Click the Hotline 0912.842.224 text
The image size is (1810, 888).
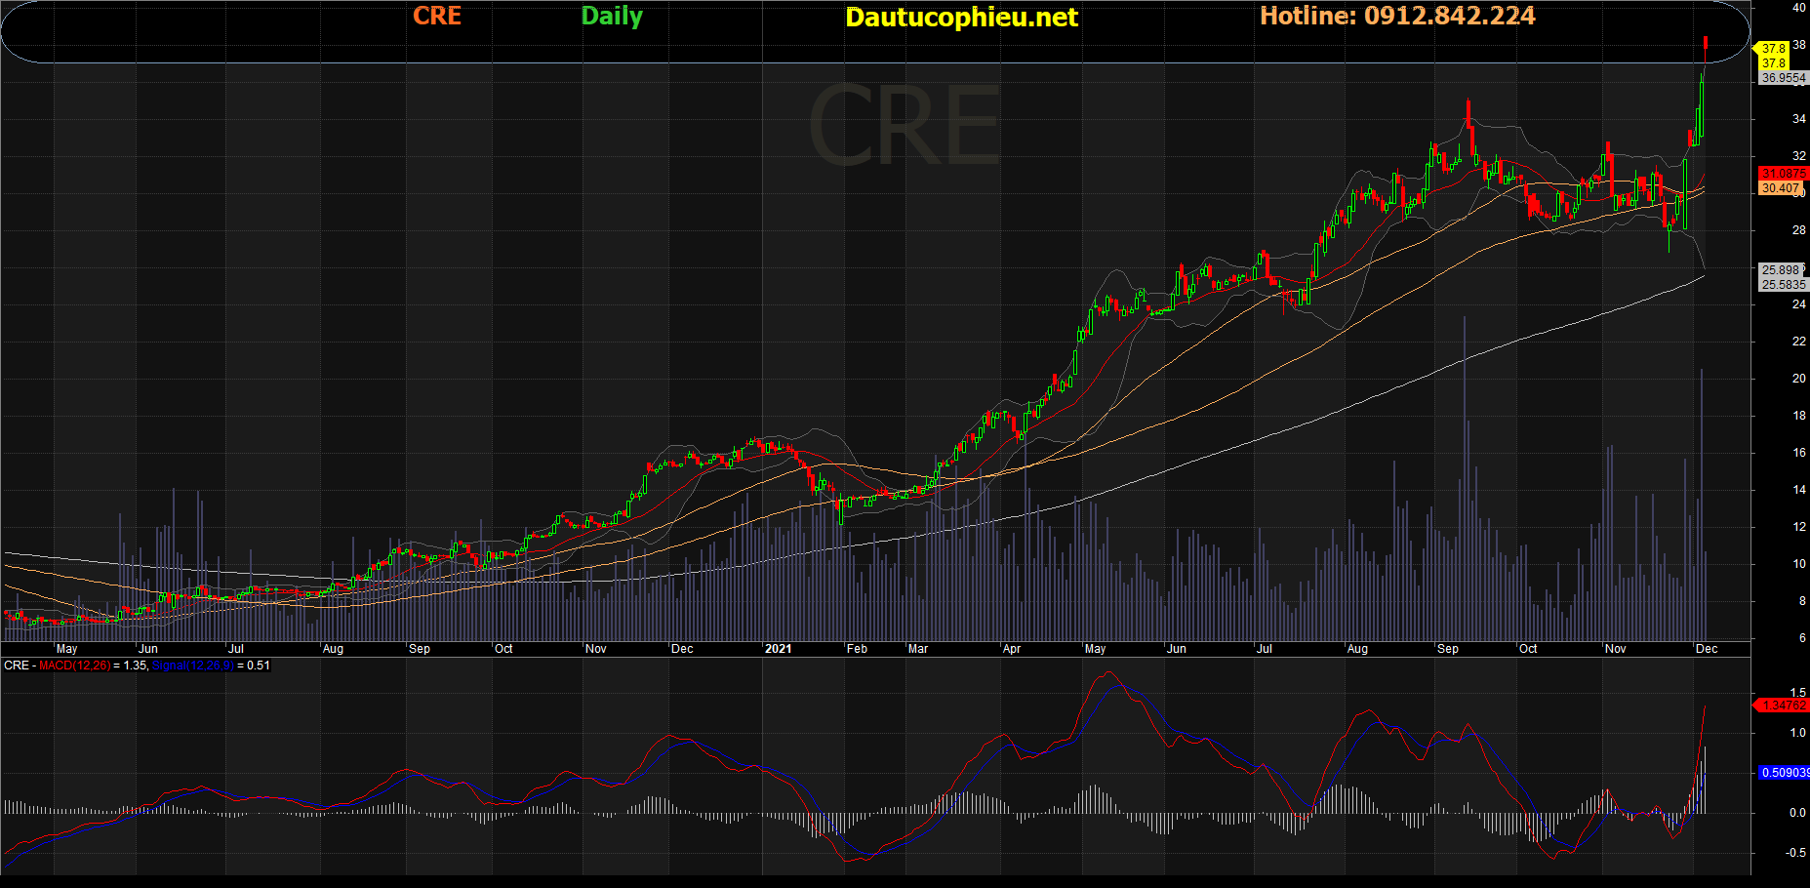click(1397, 17)
